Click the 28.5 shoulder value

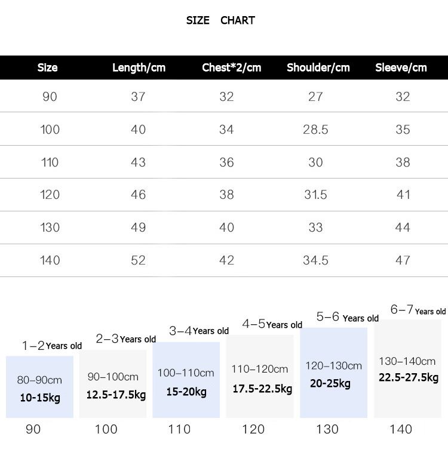[x=315, y=130]
